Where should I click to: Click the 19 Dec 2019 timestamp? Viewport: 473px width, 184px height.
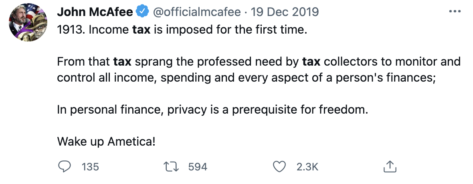(x=285, y=12)
